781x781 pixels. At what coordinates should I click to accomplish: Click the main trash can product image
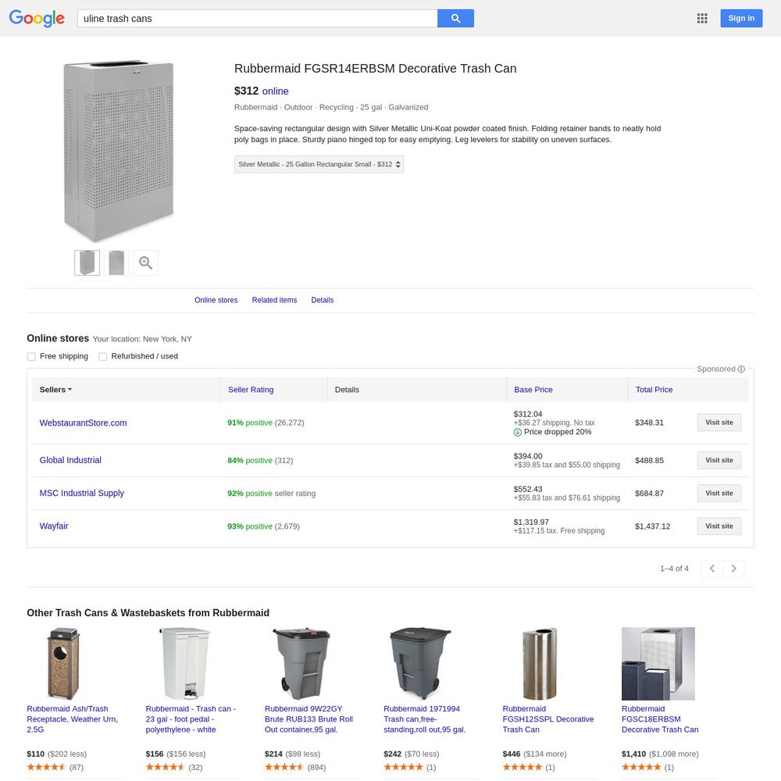click(119, 151)
